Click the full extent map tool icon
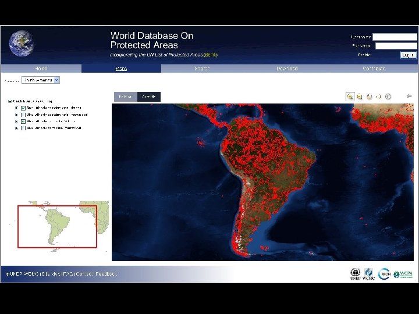The width and height of the screenshot is (419, 314). (x=378, y=97)
